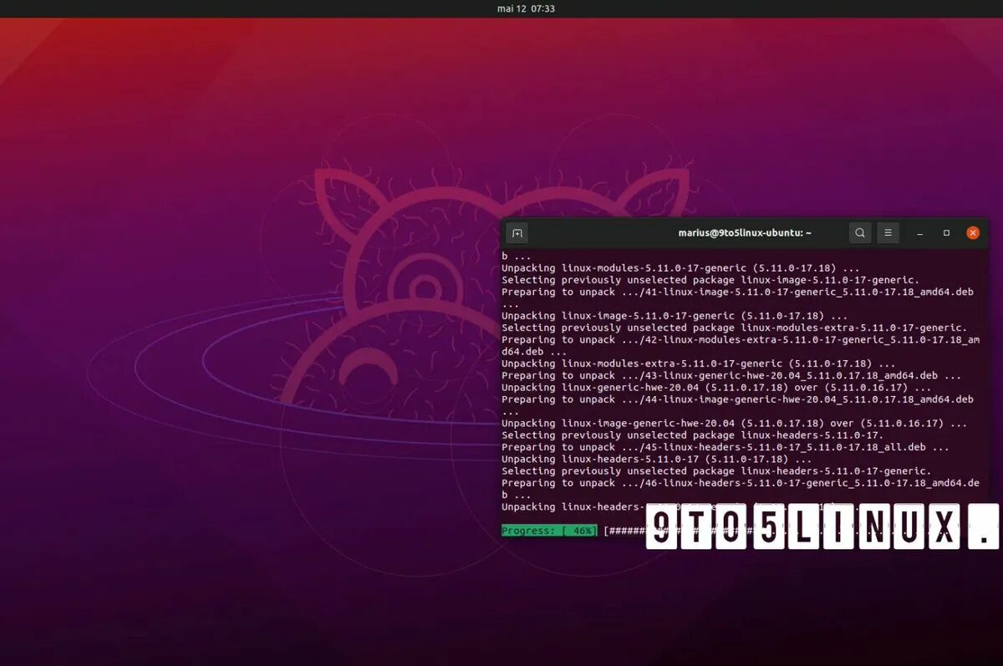Close the terminal window
This screenshot has height=666, width=1003.
click(973, 233)
